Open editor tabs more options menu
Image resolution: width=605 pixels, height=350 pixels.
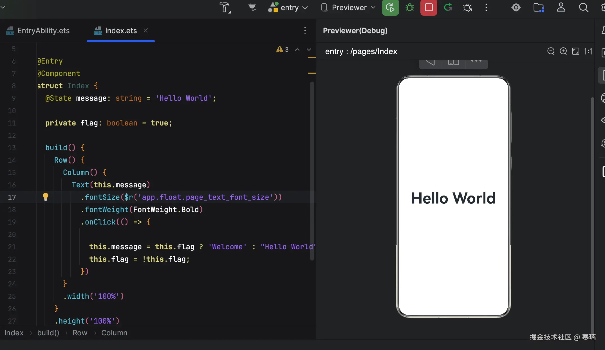(305, 30)
